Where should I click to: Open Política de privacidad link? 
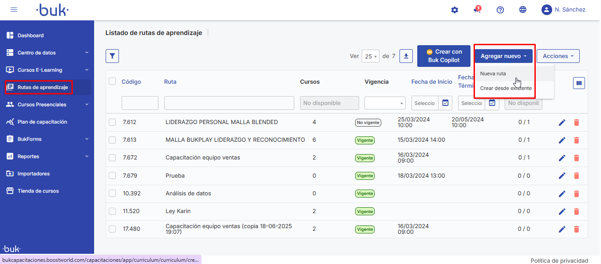[x=559, y=260]
